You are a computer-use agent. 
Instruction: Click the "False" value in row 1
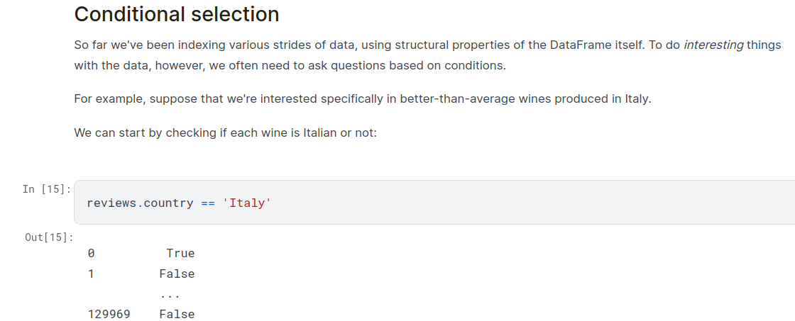[x=177, y=274]
